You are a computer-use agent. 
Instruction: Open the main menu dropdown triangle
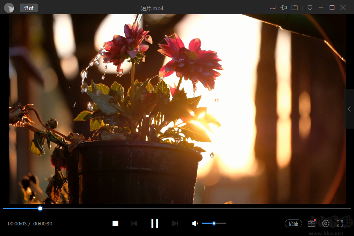click(310, 8)
